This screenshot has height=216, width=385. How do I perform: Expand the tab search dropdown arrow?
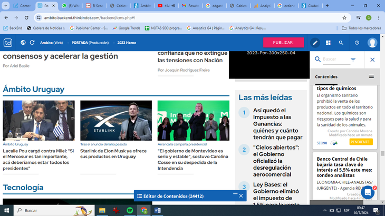coord(5,6)
